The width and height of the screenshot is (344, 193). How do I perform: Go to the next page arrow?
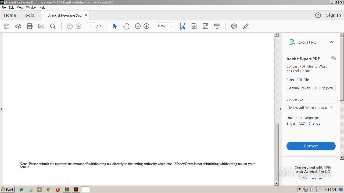pyautogui.click(x=78, y=26)
